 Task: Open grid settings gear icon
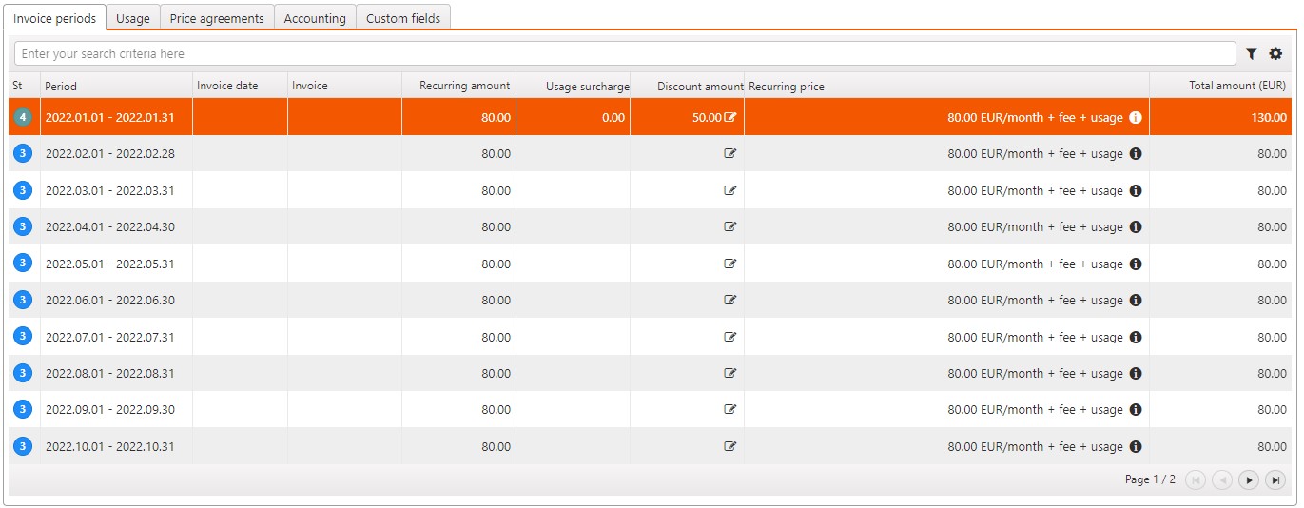pyautogui.click(x=1275, y=54)
